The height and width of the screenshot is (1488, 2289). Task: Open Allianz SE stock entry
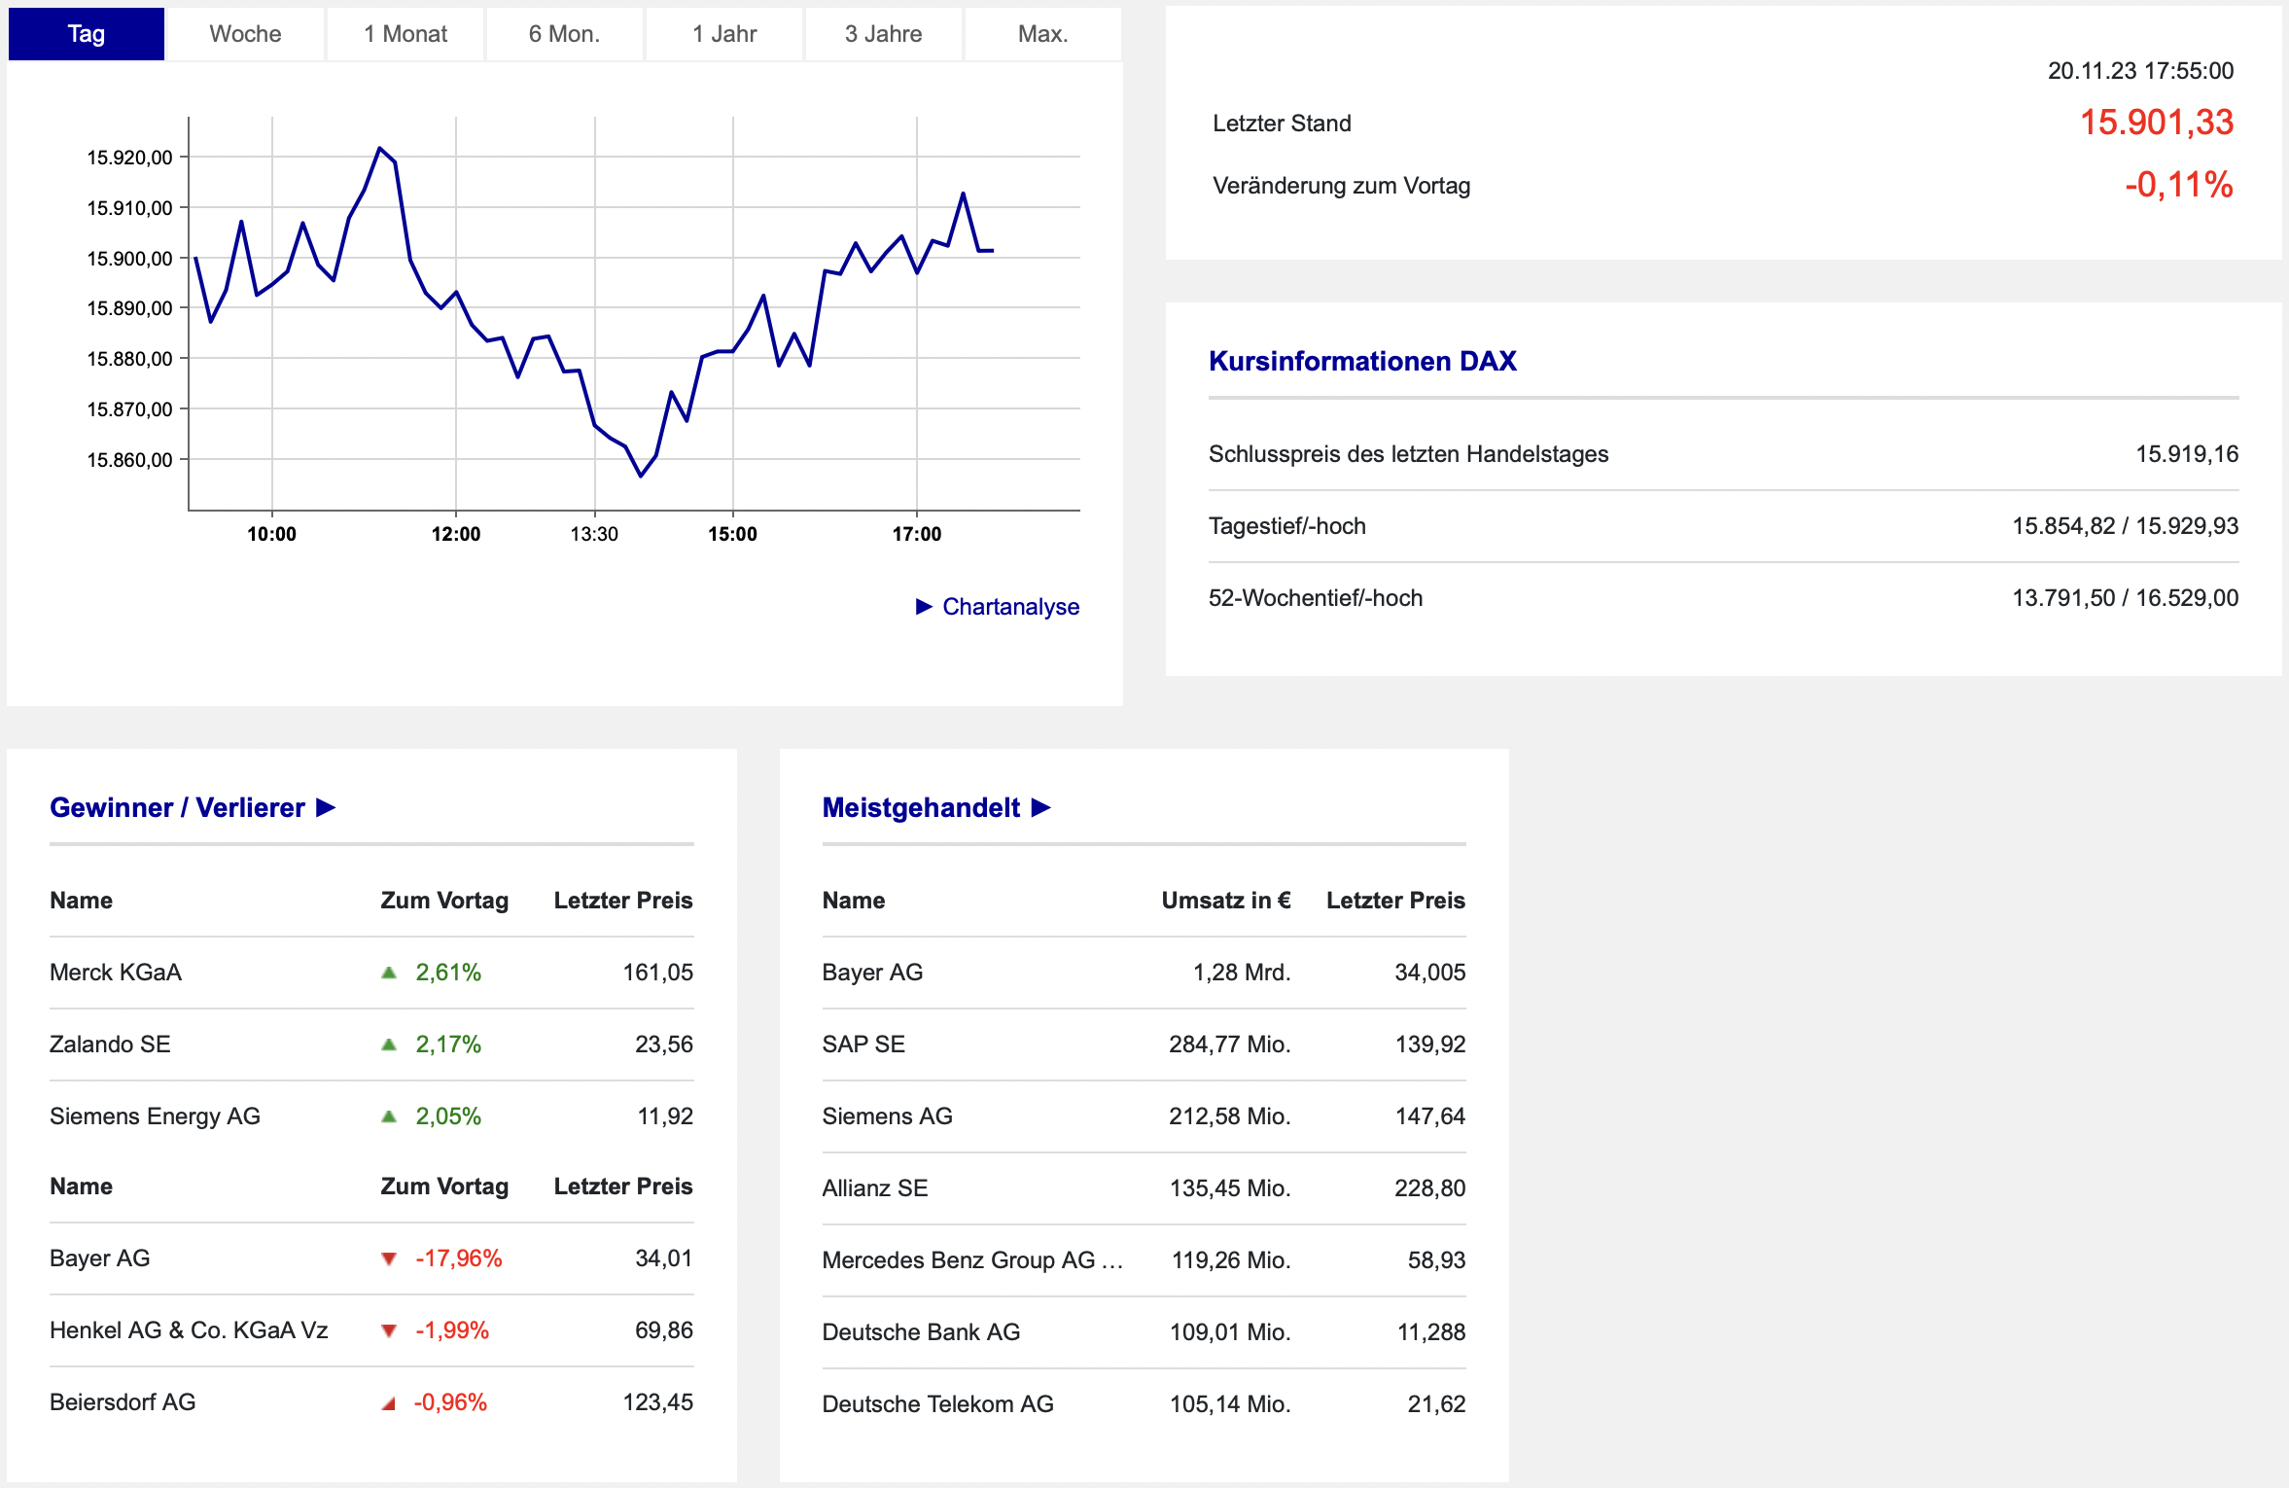(x=875, y=1188)
